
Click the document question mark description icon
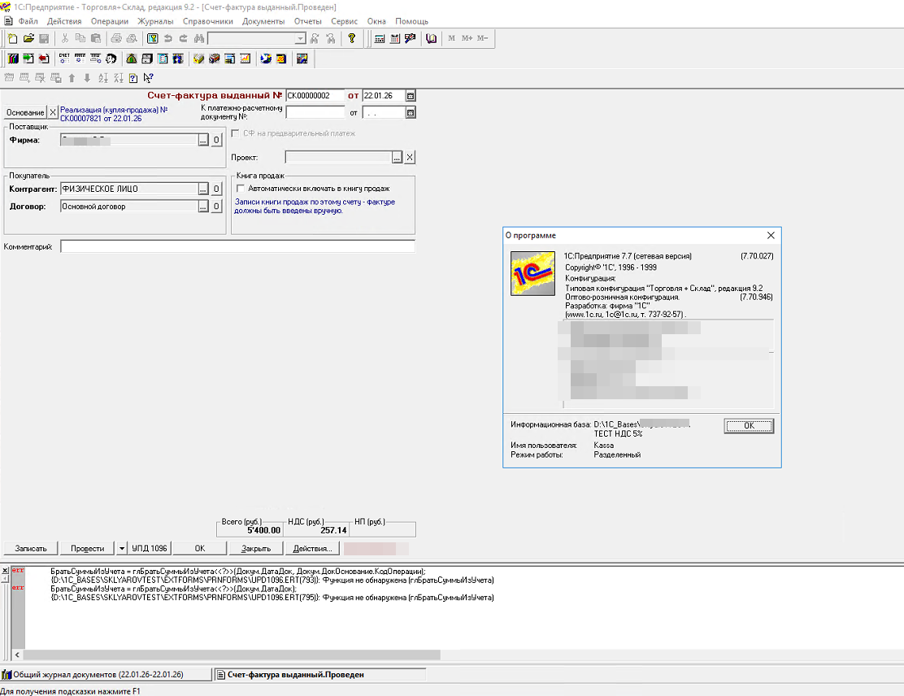point(133,78)
